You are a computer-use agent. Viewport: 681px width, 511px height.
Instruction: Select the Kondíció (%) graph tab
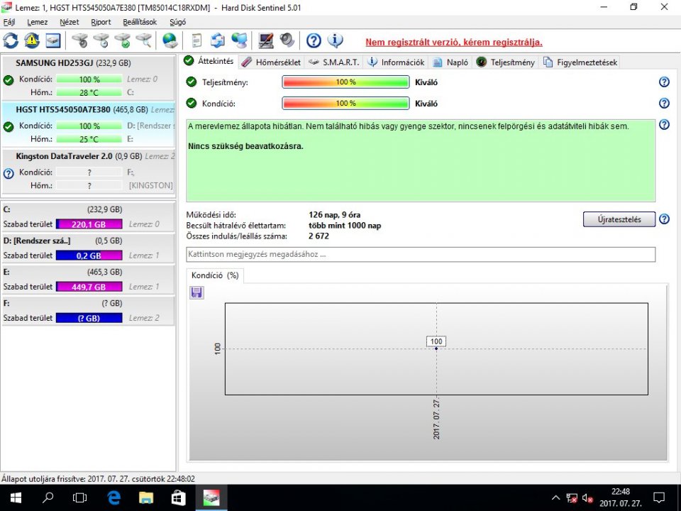tap(215, 275)
